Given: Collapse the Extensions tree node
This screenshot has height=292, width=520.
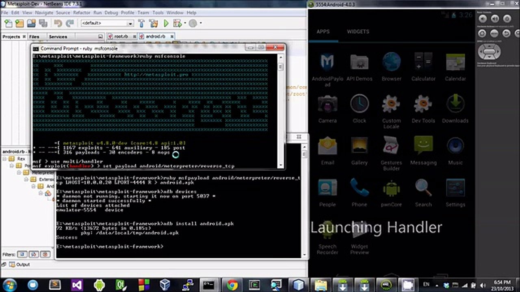Looking at the screenshot, I should (27, 179).
